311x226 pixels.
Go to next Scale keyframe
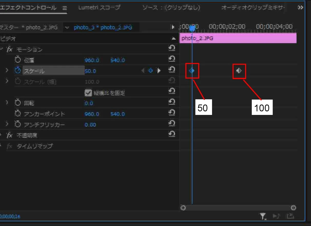point(159,71)
